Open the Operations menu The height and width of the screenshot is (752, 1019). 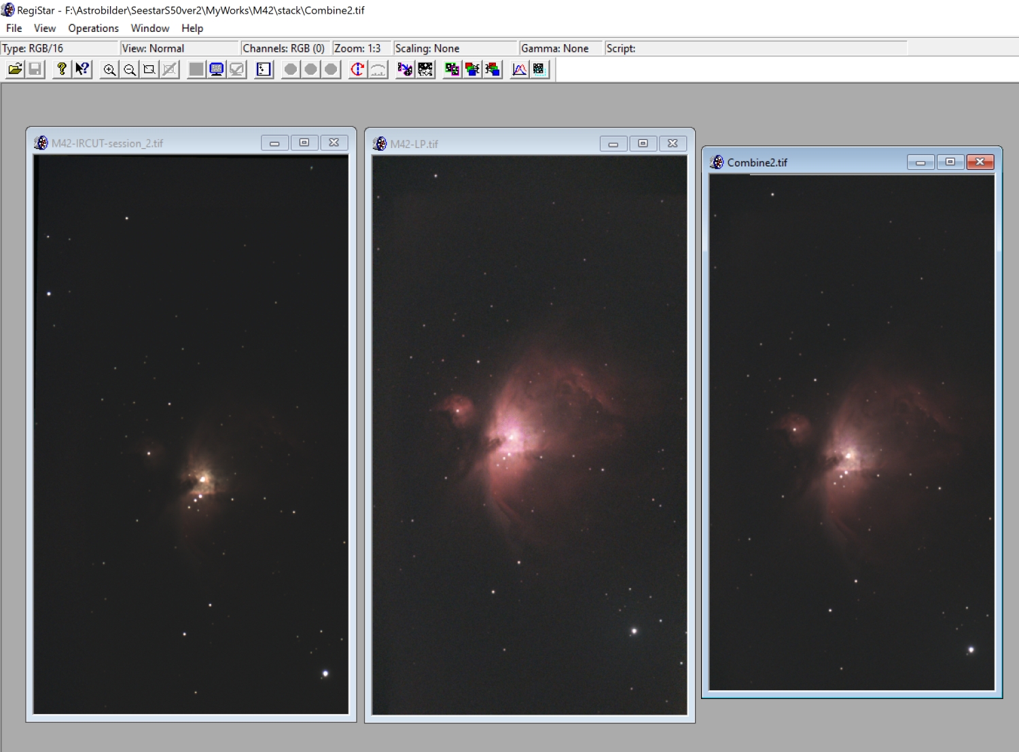click(93, 29)
